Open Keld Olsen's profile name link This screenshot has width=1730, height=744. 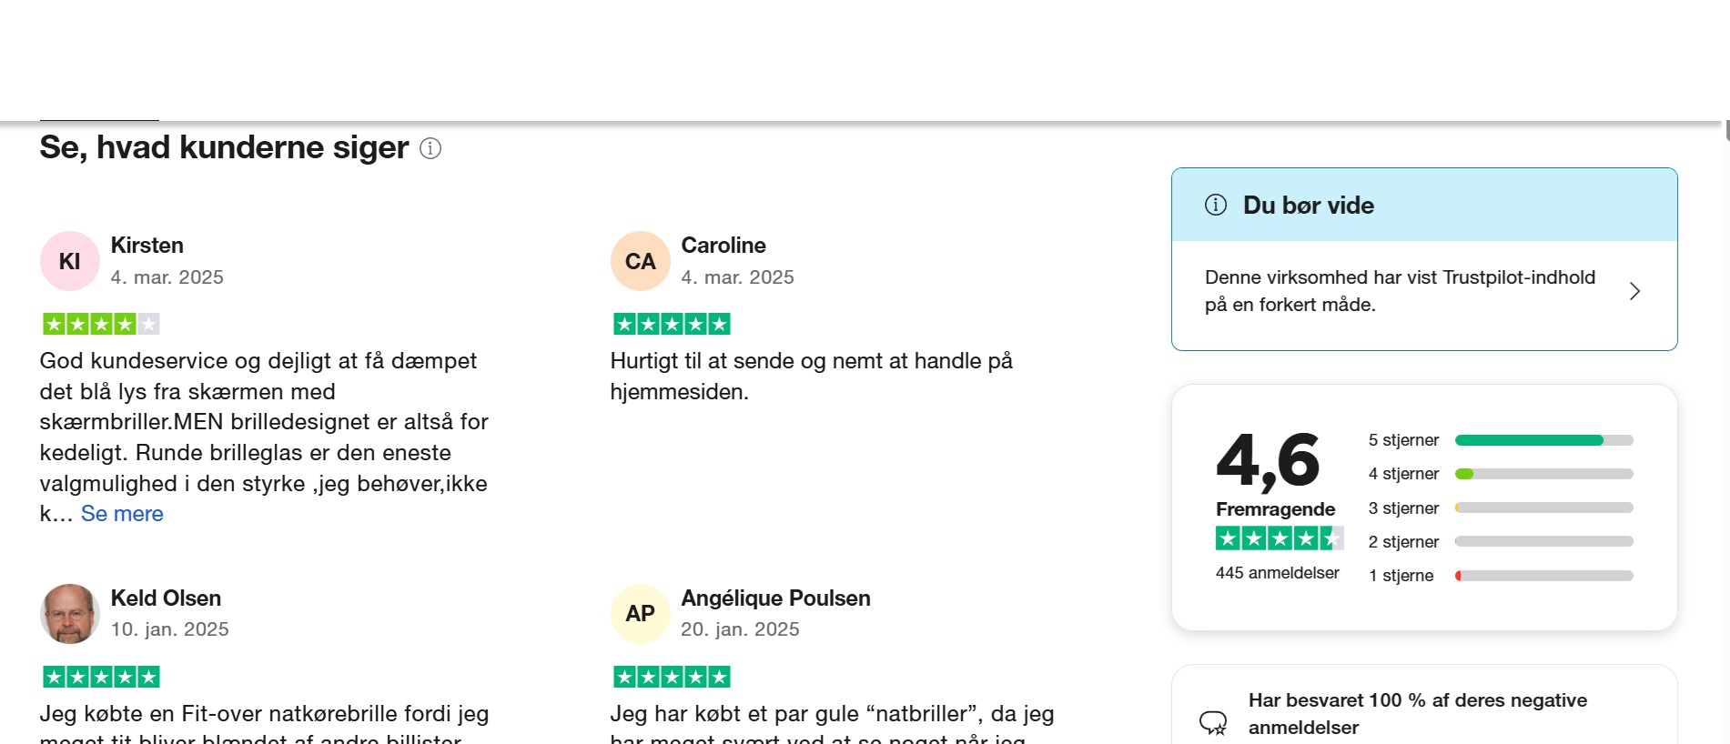[x=166, y=598]
